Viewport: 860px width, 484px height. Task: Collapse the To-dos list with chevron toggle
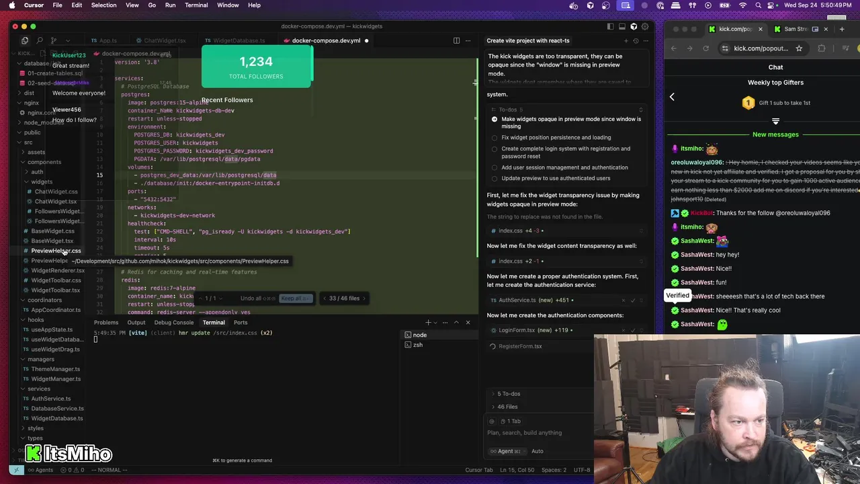(640, 110)
